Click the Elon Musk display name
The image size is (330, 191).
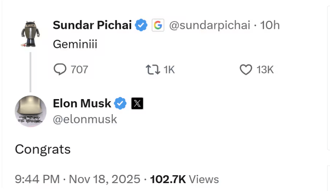point(82,103)
